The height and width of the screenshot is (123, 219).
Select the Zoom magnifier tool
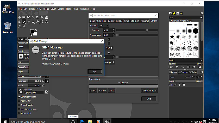tap(24, 26)
